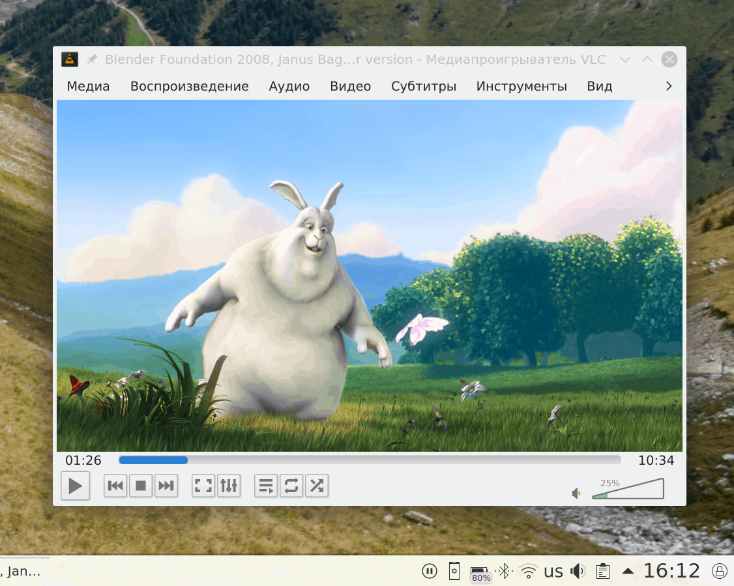
Task: Open the calendar from the 16:12 clock
Action: click(x=671, y=571)
